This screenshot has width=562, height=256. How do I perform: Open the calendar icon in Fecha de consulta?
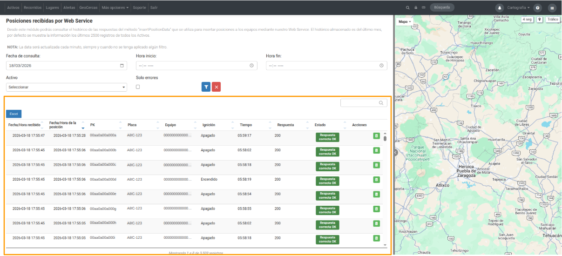tap(122, 66)
